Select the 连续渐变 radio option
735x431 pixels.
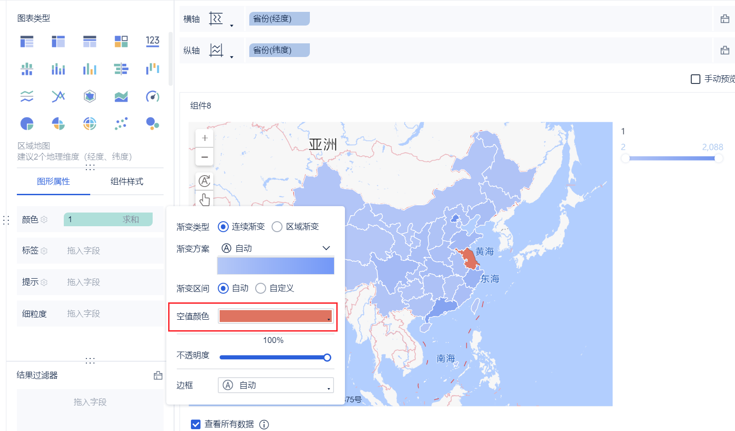(x=223, y=227)
